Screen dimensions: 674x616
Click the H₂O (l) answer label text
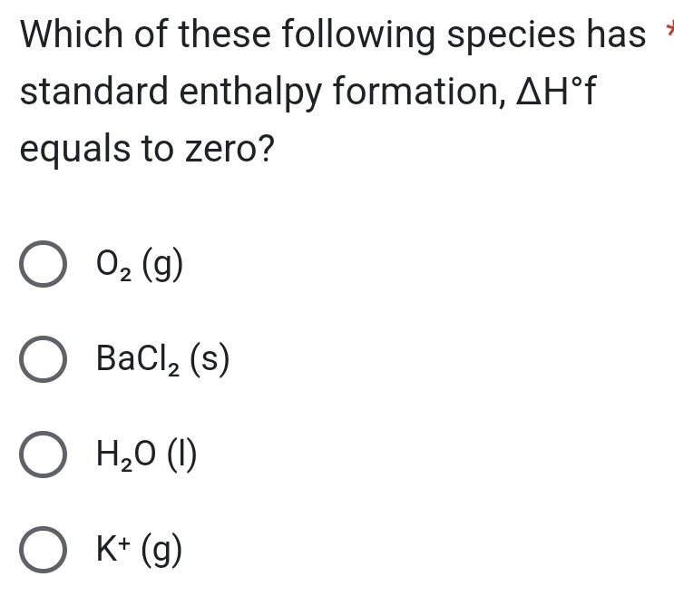[147, 456]
